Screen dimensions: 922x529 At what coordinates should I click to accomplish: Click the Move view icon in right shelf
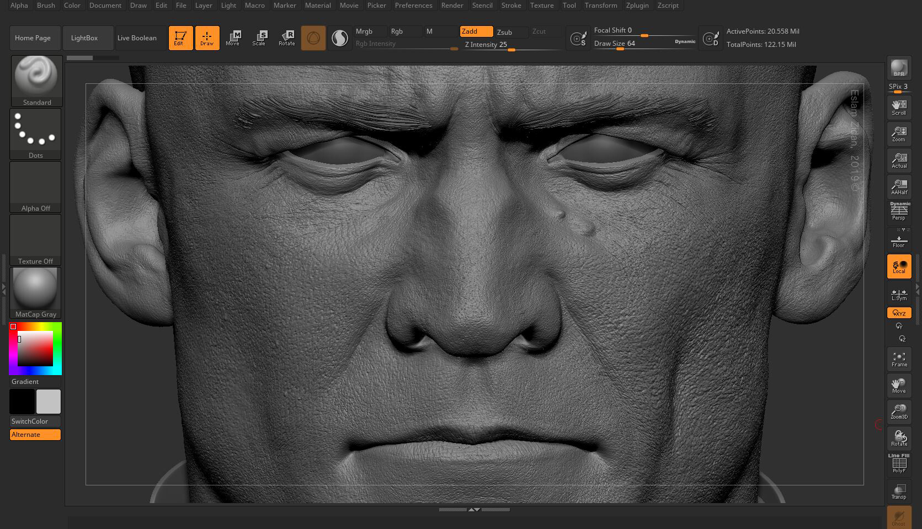pos(899,386)
